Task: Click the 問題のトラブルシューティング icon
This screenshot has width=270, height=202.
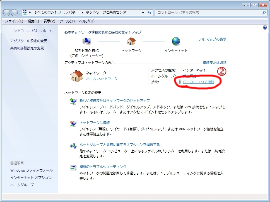Action: 73,168
